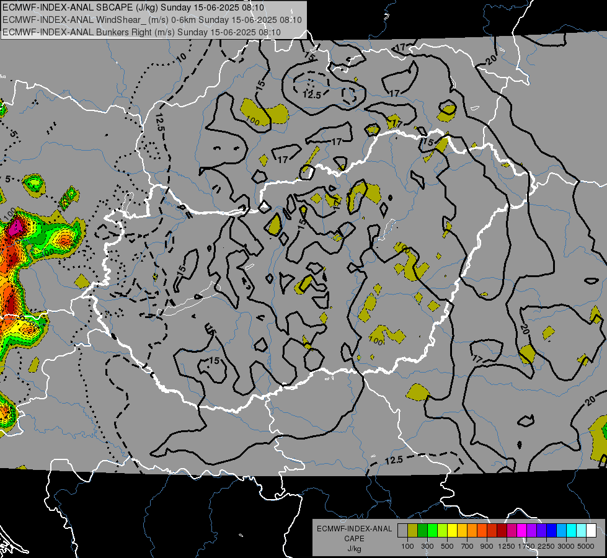The height and width of the screenshot is (558, 607).
Task: Pick the dark green CAPE legend swatch
Action: click(422, 531)
